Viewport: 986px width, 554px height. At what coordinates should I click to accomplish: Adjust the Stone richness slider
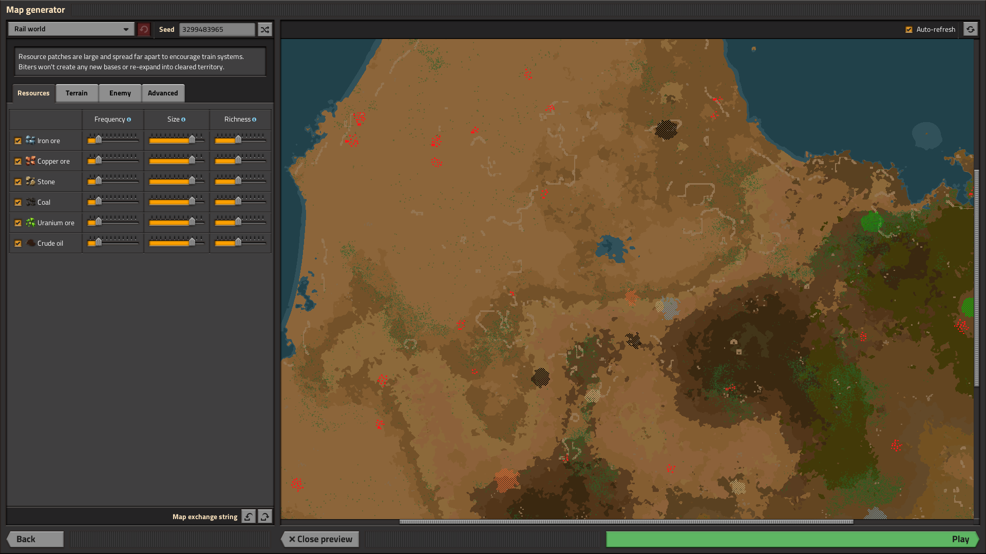(240, 181)
